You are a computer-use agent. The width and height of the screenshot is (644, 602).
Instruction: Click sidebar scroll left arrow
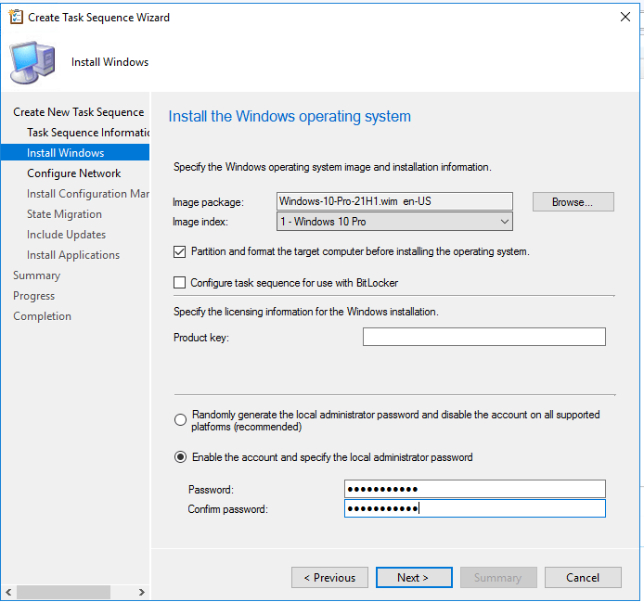tap(8, 592)
